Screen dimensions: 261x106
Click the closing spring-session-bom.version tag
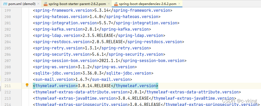click(152, 61)
